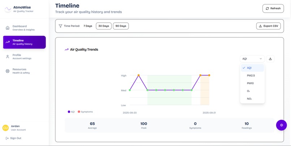
Task: Toggle the Symptoms legend entry
Action: (85, 112)
